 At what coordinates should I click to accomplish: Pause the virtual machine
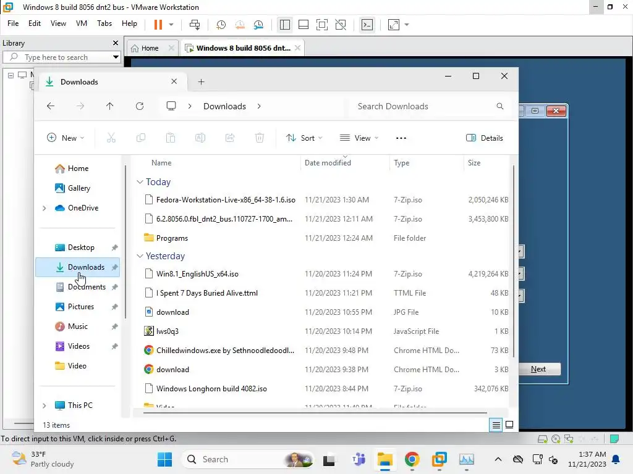click(x=158, y=25)
